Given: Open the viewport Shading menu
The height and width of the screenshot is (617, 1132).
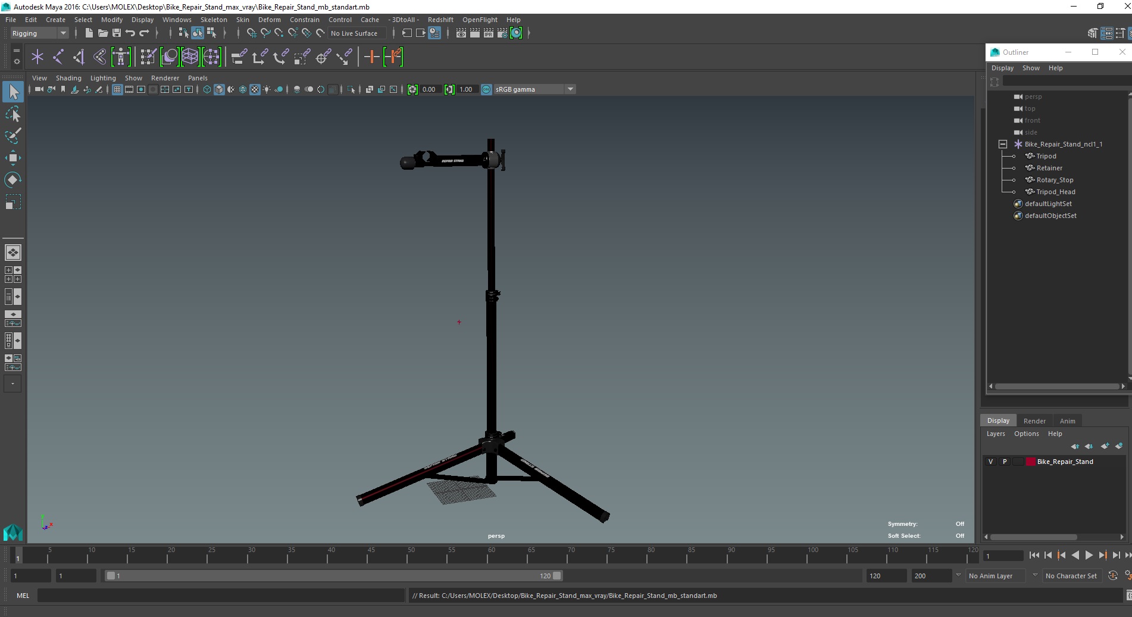Looking at the screenshot, I should point(68,78).
